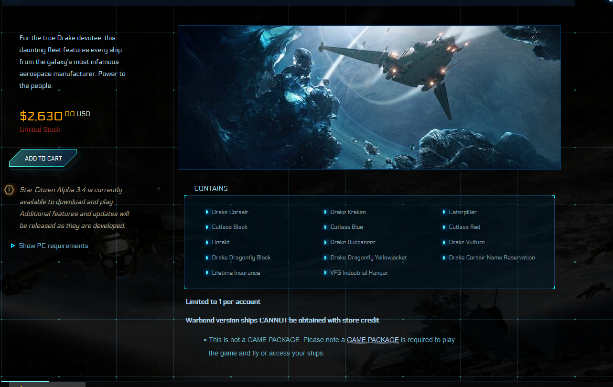Click the hexagon alert icon beside Alpha 3.4 notice
Viewport: 613px width, 387px height.
point(9,190)
